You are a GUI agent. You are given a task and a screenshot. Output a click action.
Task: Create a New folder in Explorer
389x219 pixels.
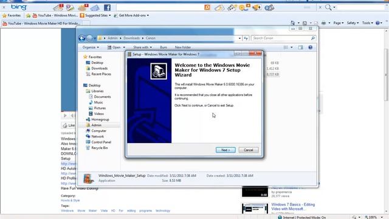[183, 47]
